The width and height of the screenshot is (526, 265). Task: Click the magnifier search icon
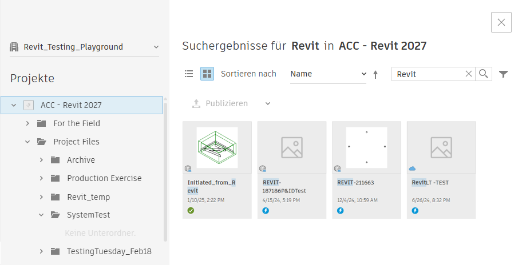(484, 74)
